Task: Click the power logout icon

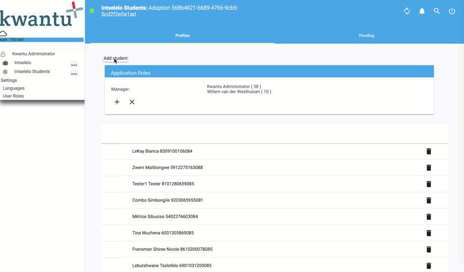Action: coord(452,11)
